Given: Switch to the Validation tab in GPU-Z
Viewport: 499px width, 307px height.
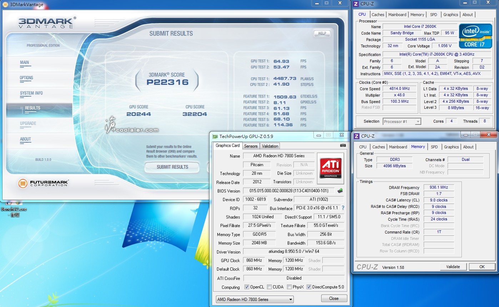Looking at the screenshot, I should tap(270, 146).
